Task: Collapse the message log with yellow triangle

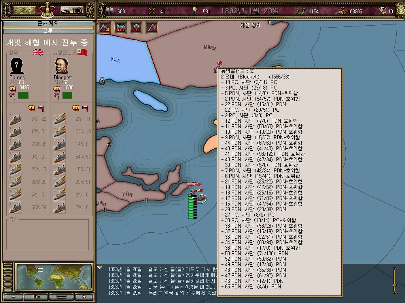Action: [100, 268]
